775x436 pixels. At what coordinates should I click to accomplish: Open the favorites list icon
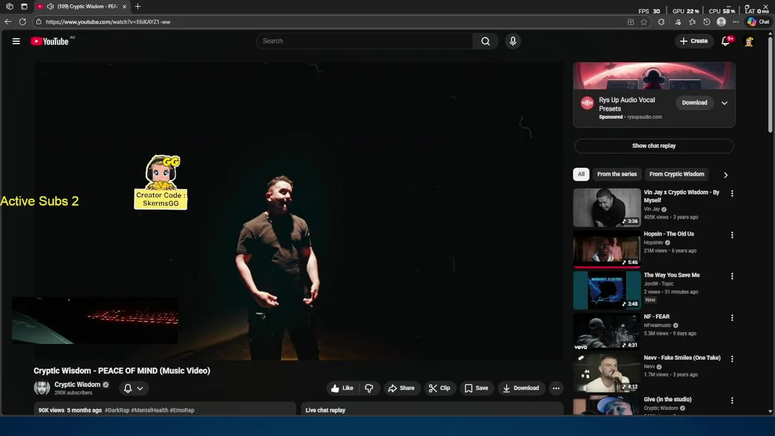pos(692,22)
